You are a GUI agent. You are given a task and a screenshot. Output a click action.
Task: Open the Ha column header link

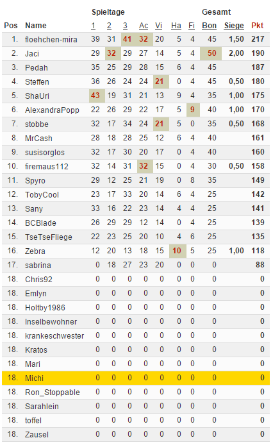click(176, 26)
